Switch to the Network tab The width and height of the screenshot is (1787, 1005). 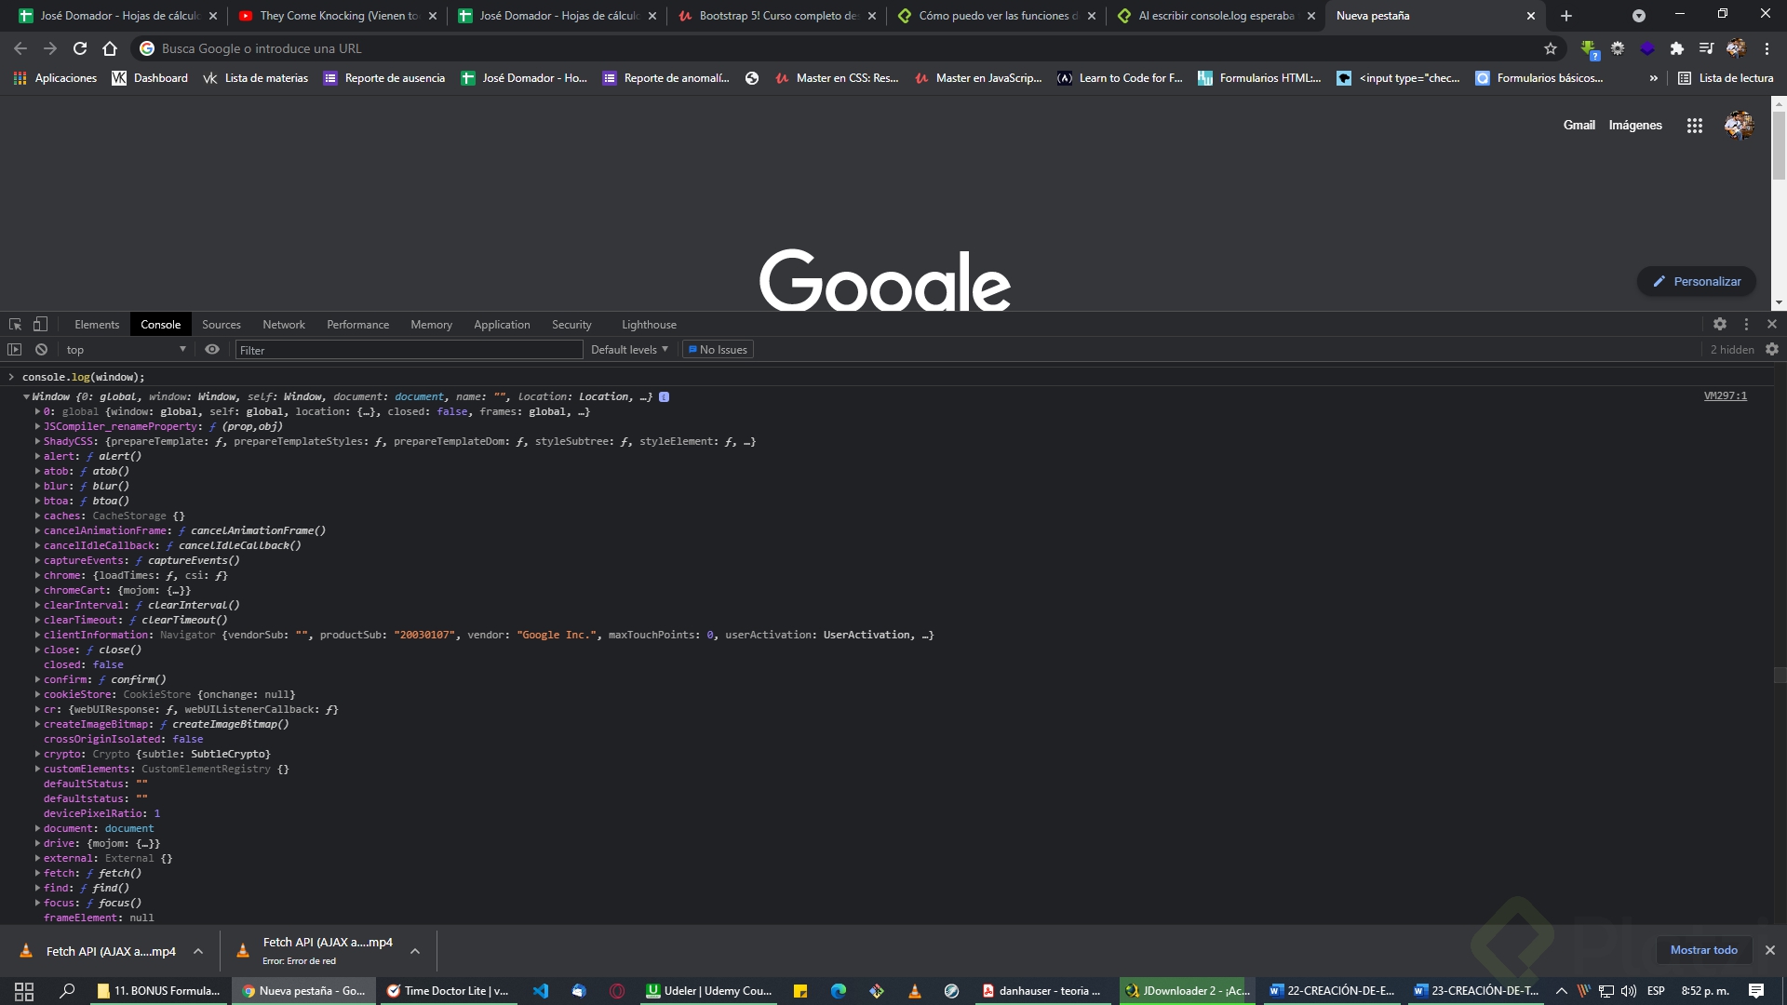pyautogui.click(x=284, y=325)
